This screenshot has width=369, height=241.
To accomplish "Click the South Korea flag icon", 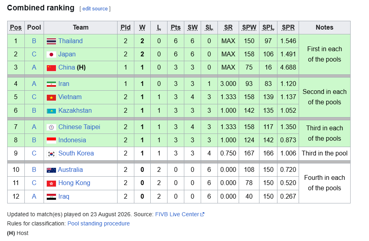I will point(51,154).
